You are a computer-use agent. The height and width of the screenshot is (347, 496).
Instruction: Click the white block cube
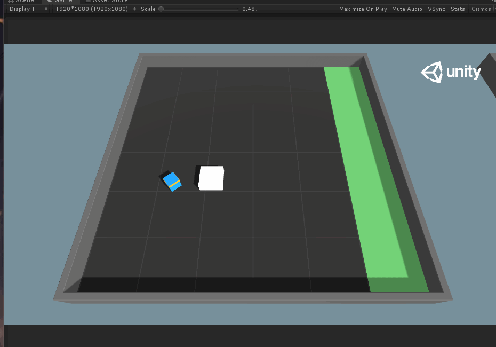211,178
